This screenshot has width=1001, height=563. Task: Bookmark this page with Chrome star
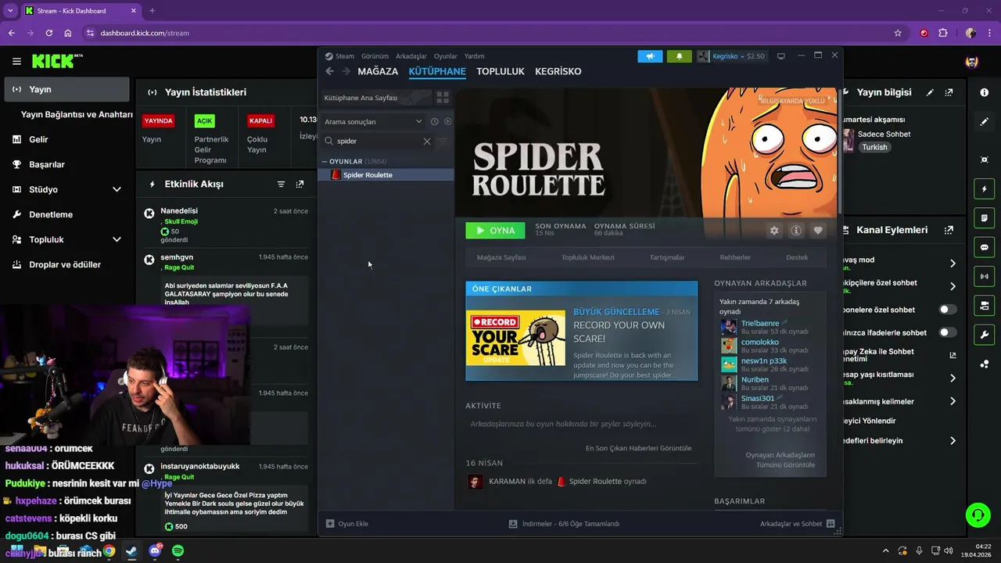[898, 33]
